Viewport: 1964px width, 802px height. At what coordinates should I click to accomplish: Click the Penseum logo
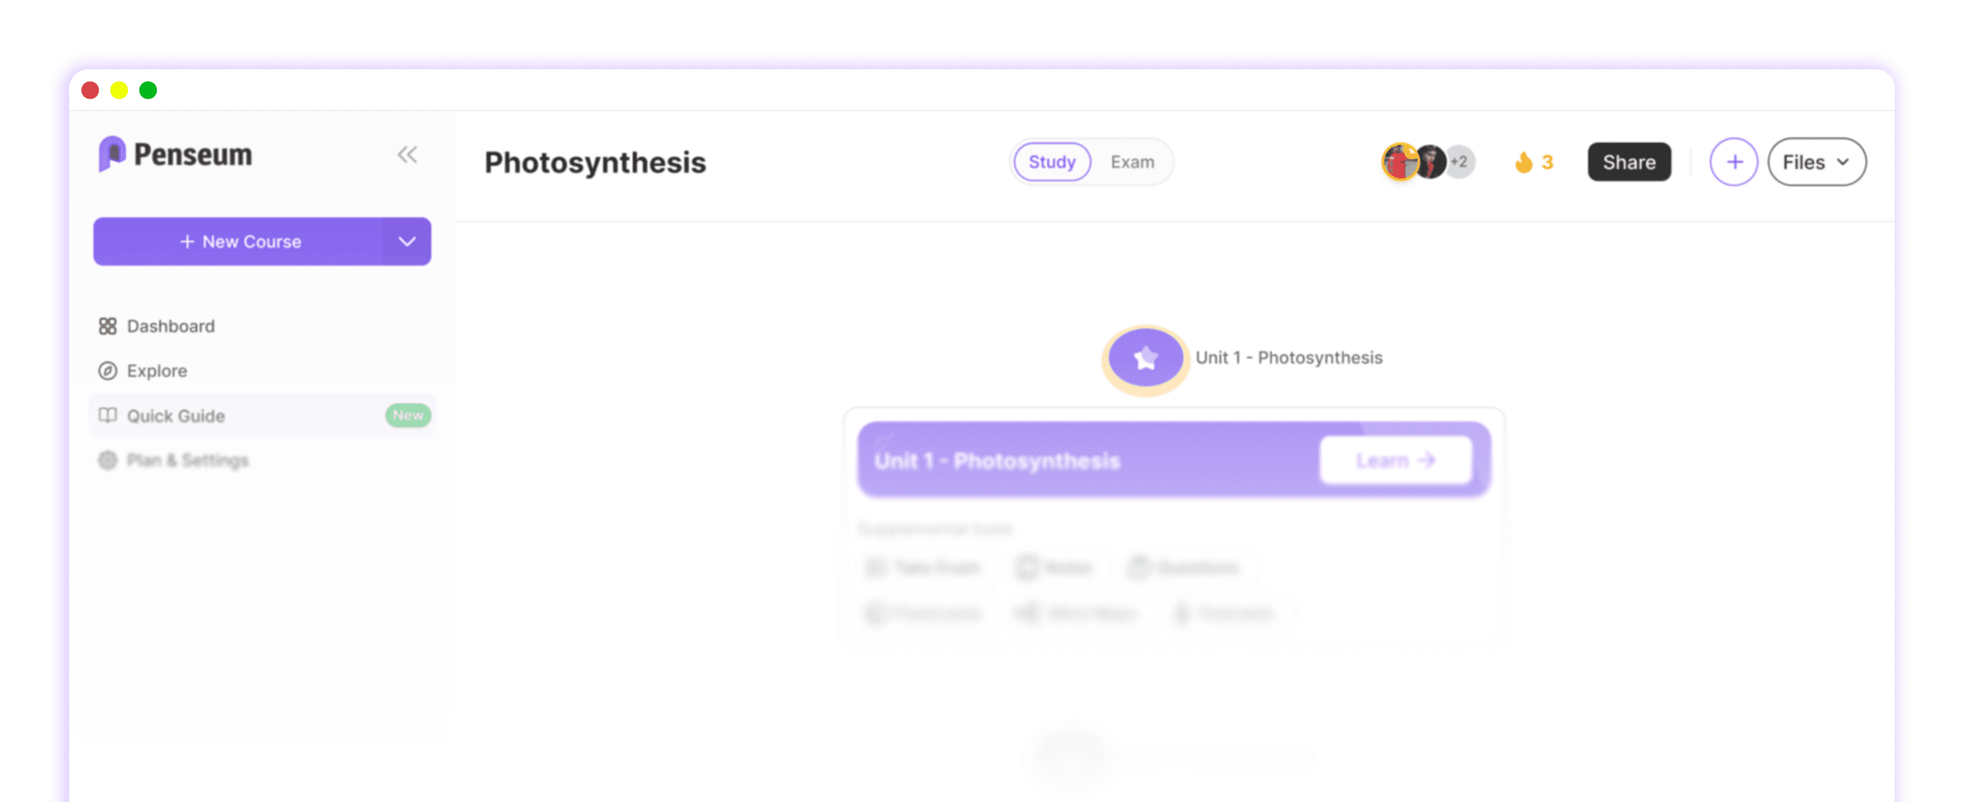[175, 155]
